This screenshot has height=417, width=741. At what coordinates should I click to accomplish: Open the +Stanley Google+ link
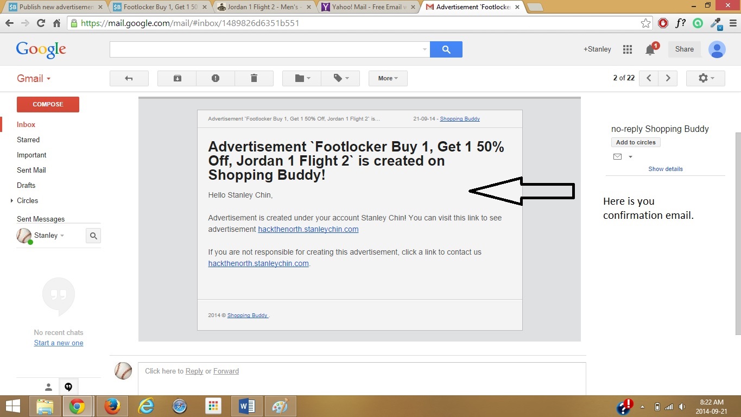pyautogui.click(x=597, y=49)
